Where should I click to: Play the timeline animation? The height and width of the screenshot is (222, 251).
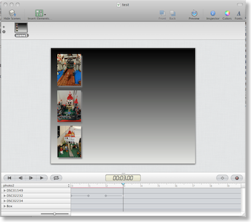pos(42,178)
